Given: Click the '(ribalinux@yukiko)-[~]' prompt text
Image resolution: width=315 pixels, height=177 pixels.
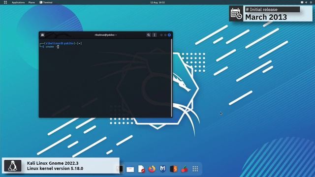Looking at the screenshot, I should coord(63,43).
